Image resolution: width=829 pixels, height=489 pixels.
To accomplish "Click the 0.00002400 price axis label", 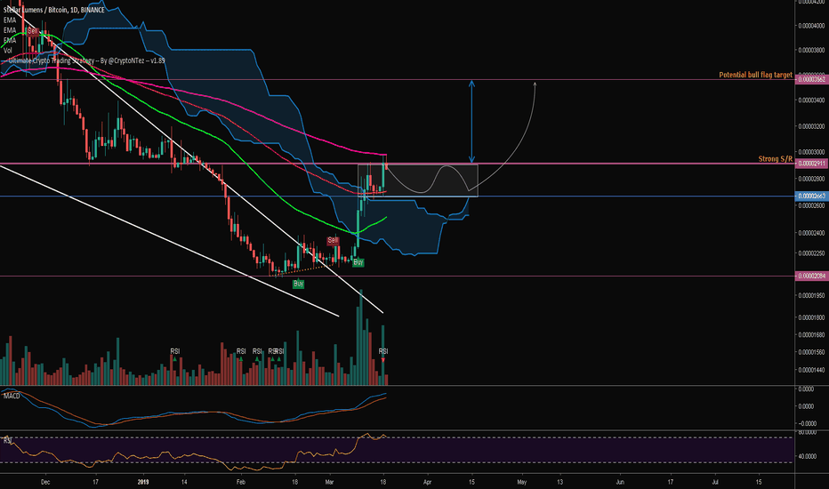I will pyautogui.click(x=811, y=233).
